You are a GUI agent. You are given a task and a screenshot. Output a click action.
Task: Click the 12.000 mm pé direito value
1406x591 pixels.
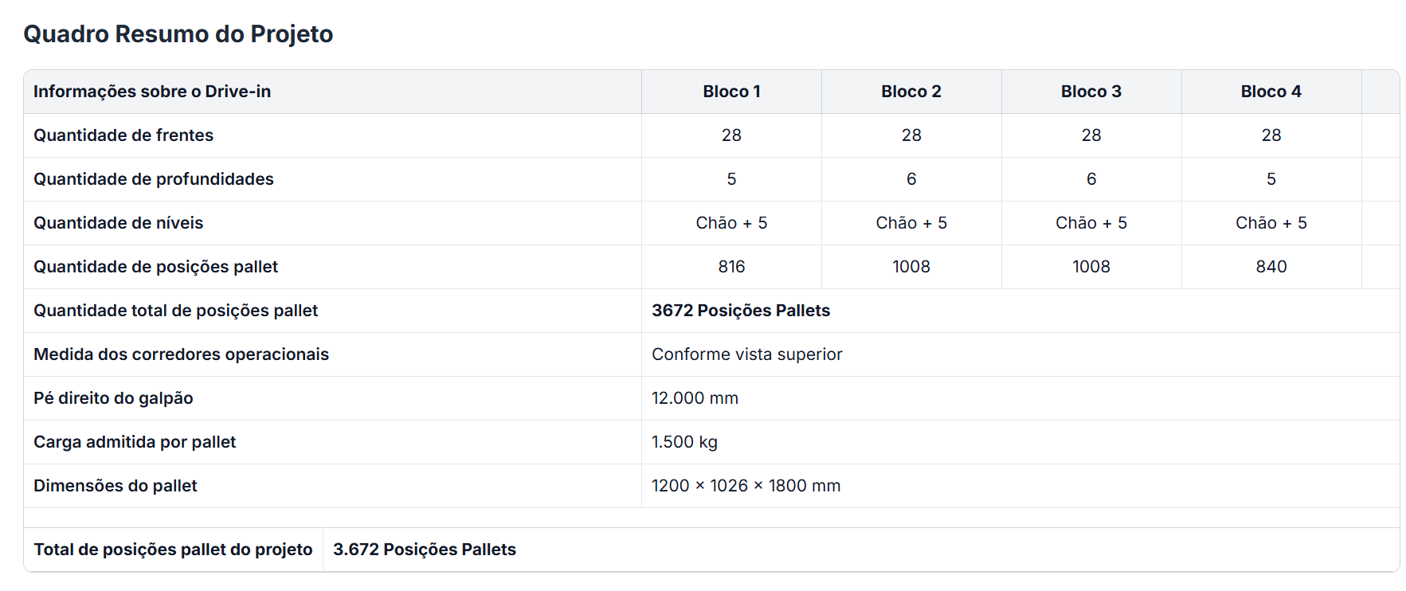click(695, 398)
